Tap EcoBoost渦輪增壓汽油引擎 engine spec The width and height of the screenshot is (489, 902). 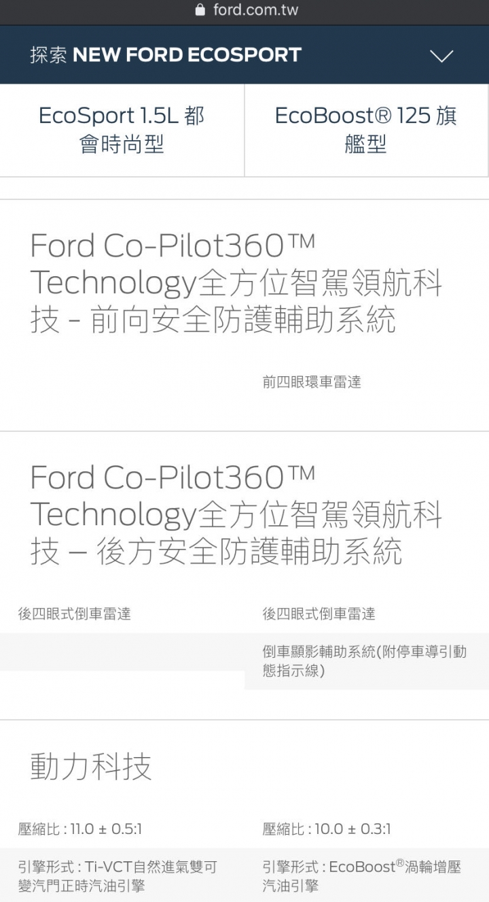pos(362,876)
